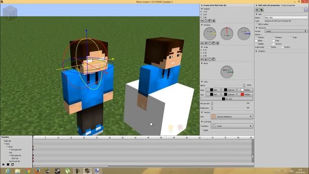This screenshot has width=309, height=174.
Task: Collapse the Info section
Action: (x=256, y=14)
